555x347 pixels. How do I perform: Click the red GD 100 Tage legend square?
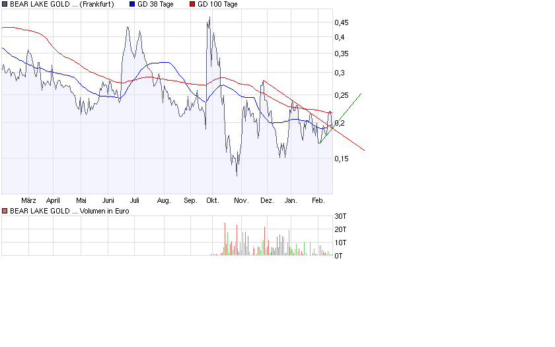tap(192, 4)
